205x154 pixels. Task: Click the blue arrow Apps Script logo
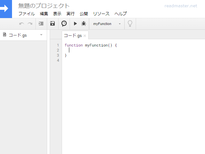[x=5, y=9]
